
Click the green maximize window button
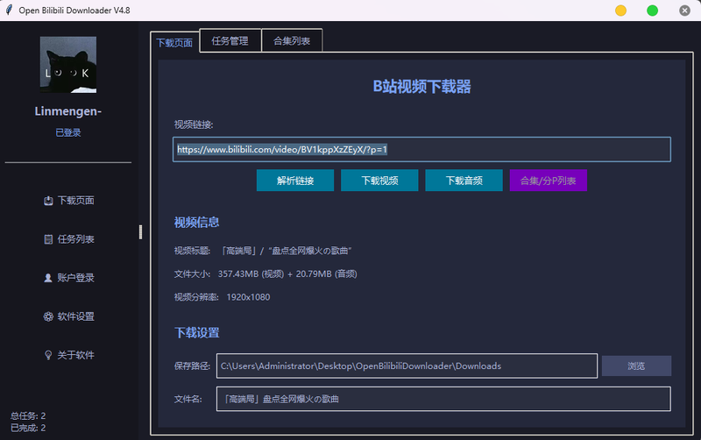click(652, 11)
